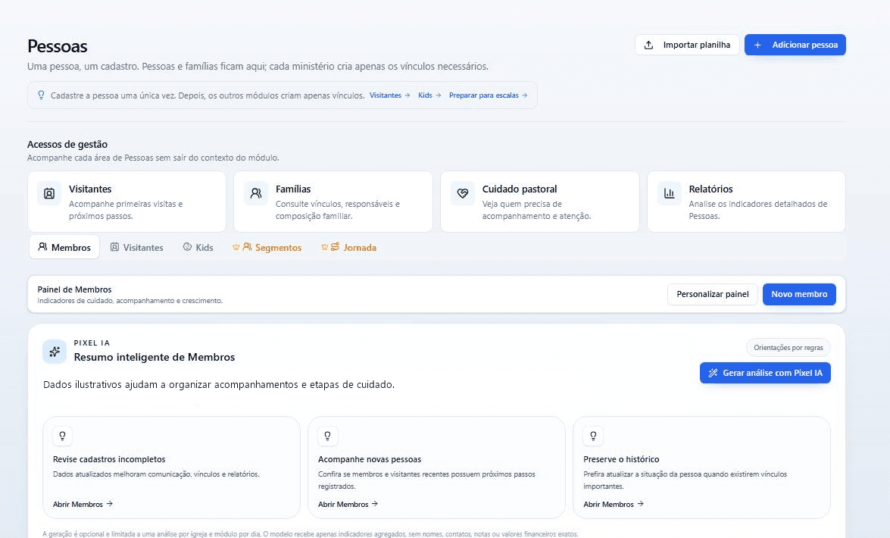890x538 pixels.
Task: Click the Resumo inteligente de Membros heading
Action: 155,358
